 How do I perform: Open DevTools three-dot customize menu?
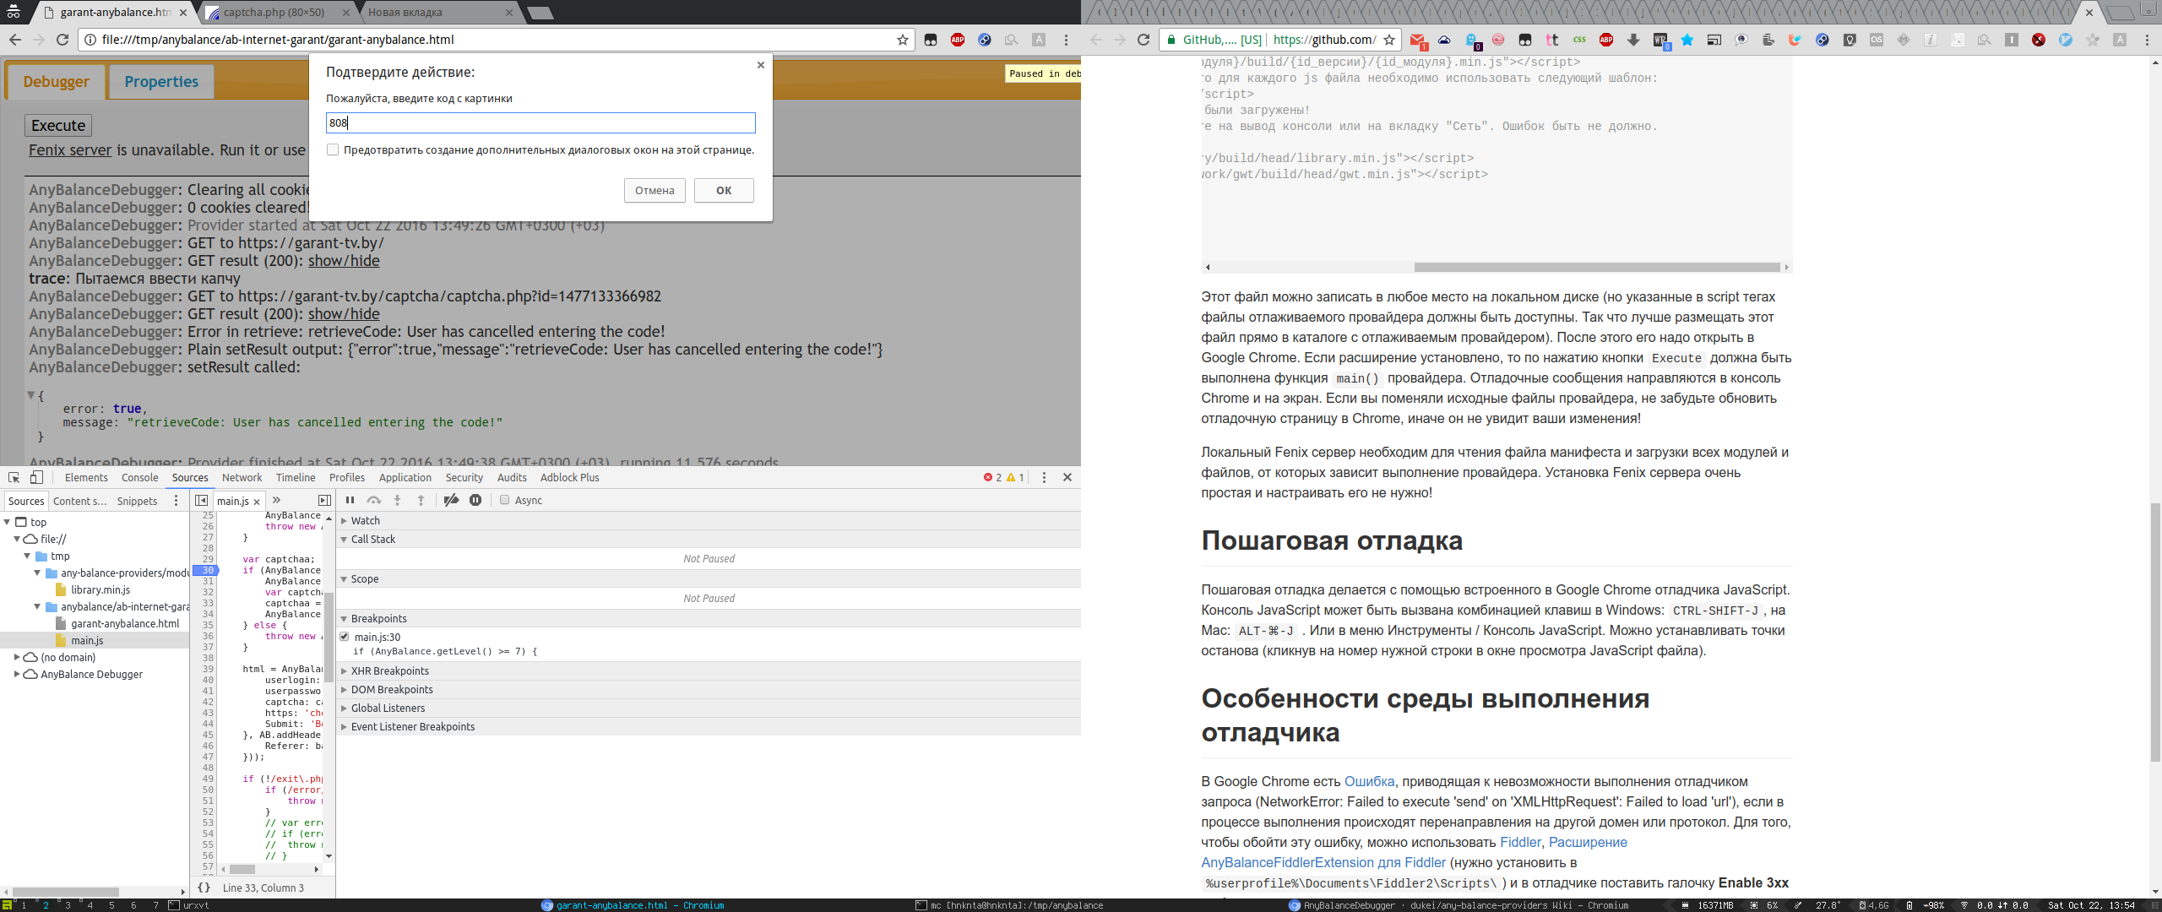click(x=1044, y=478)
